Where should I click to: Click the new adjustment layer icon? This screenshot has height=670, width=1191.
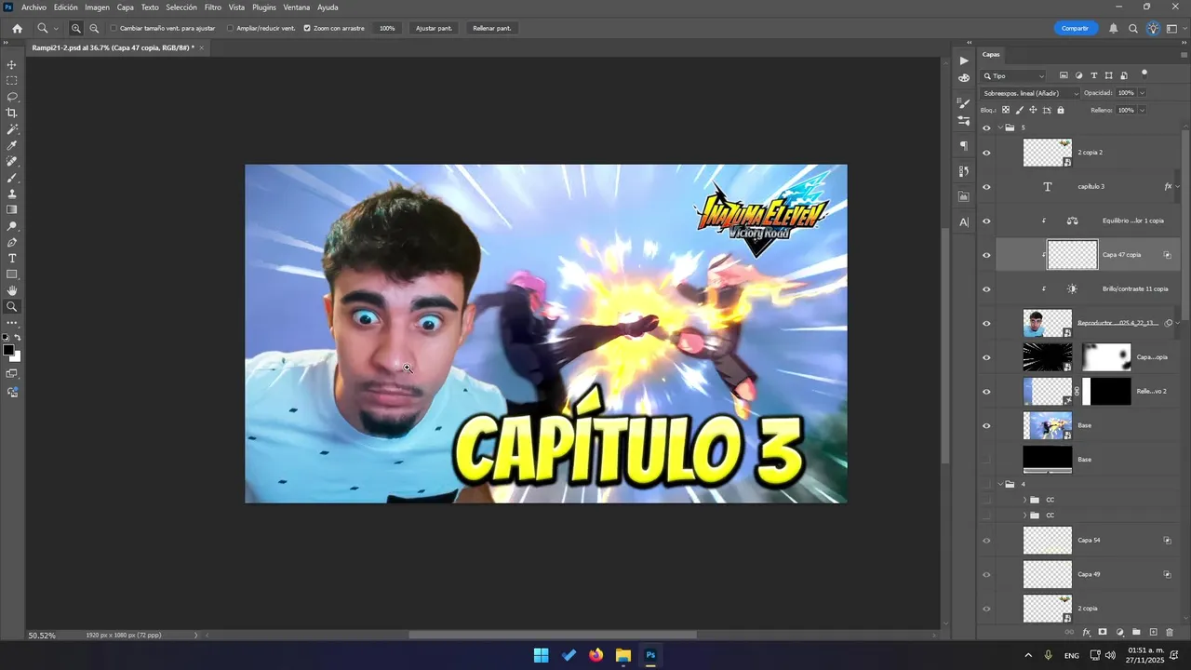point(1120,633)
